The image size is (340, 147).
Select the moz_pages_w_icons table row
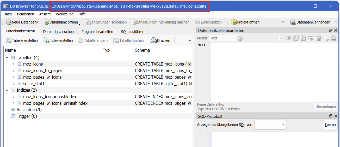click(x=42, y=77)
